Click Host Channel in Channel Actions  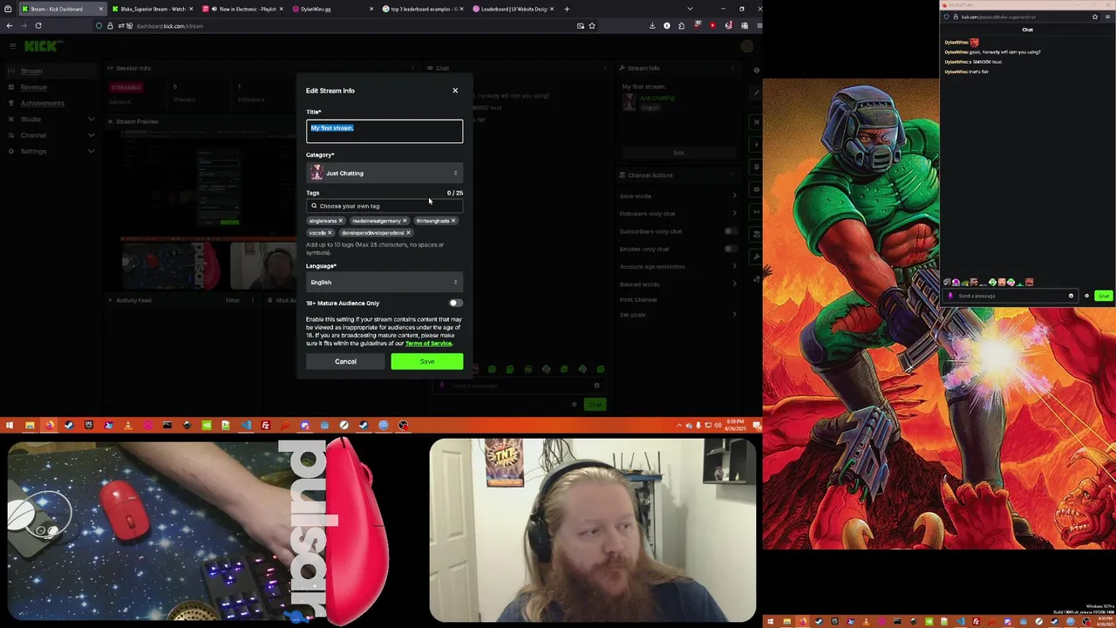pyautogui.click(x=639, y=299)
